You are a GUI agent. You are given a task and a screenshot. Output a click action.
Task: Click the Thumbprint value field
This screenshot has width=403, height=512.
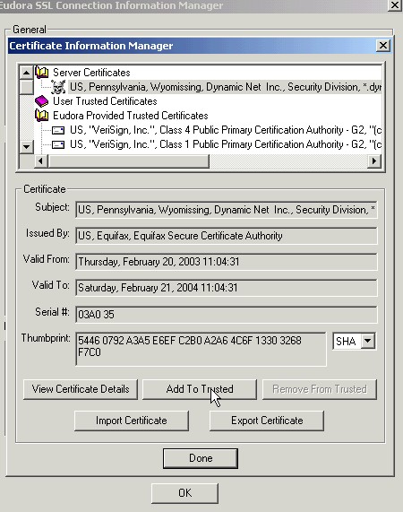tap(201, 349)
